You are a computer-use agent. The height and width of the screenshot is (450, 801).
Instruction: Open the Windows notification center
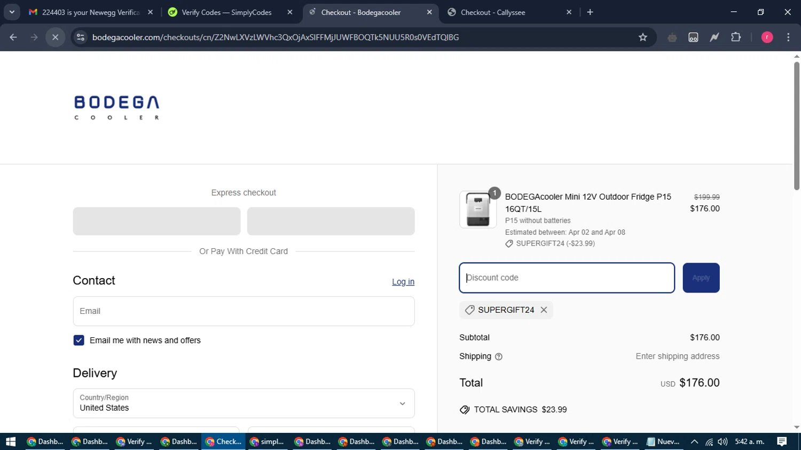click(782, 441)
